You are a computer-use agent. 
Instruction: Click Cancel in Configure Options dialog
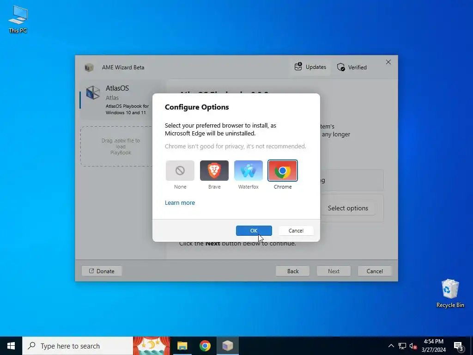[x=296, y=231]
